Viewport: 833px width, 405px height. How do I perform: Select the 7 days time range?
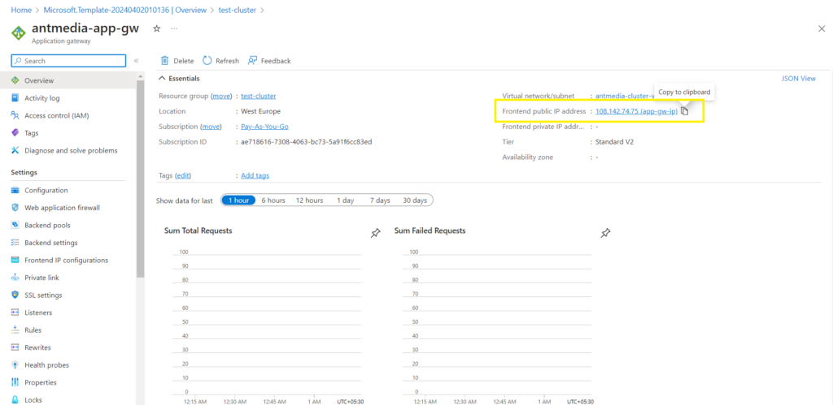point(380,200)
